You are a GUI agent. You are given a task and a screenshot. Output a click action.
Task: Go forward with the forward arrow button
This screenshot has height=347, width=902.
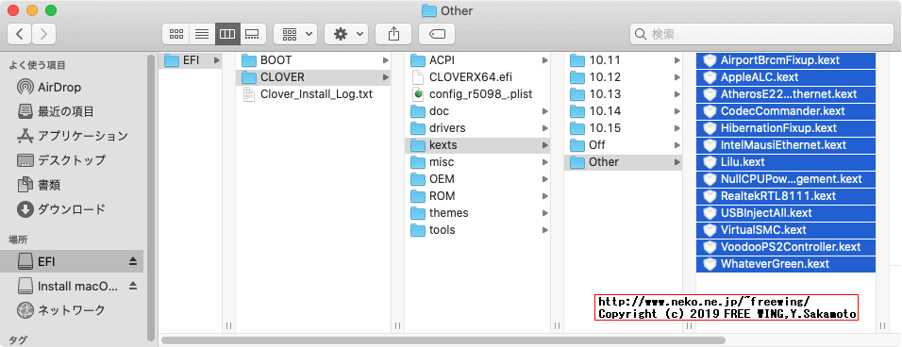44,34
